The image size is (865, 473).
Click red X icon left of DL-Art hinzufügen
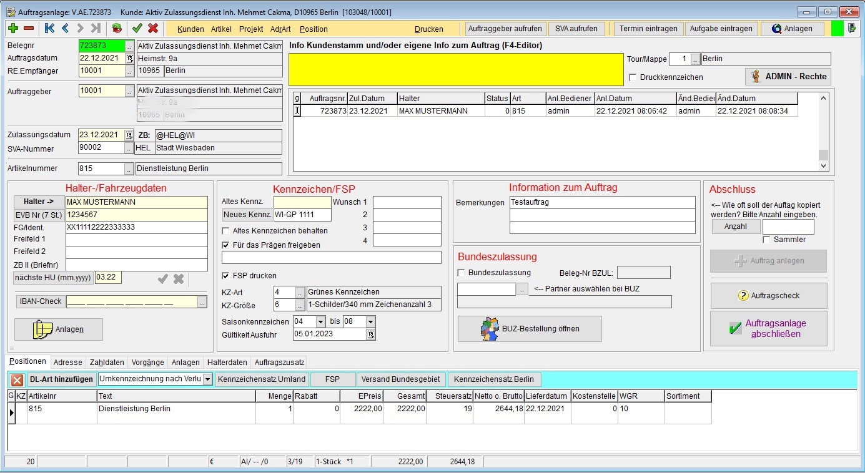click(17, 379)
